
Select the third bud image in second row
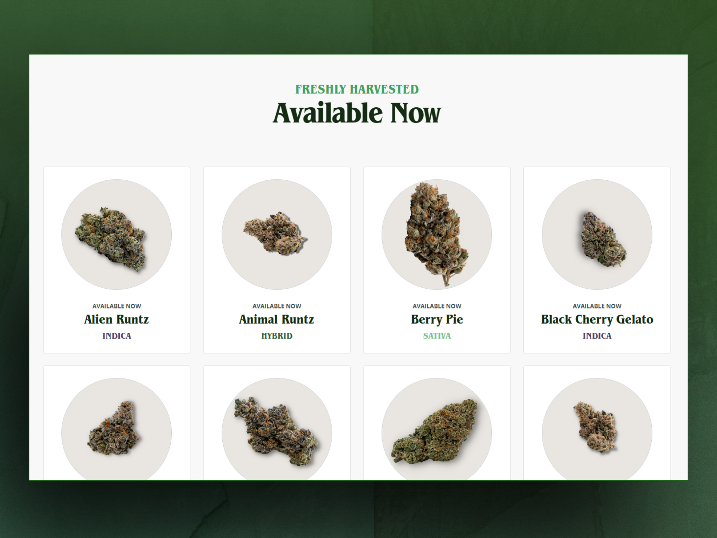[437, 429]
